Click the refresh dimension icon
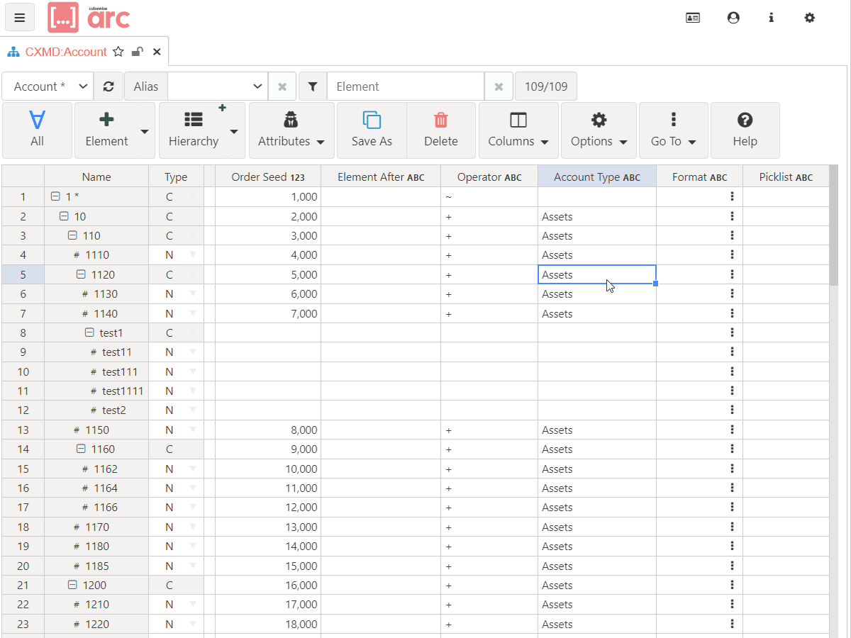 point(109,86)
